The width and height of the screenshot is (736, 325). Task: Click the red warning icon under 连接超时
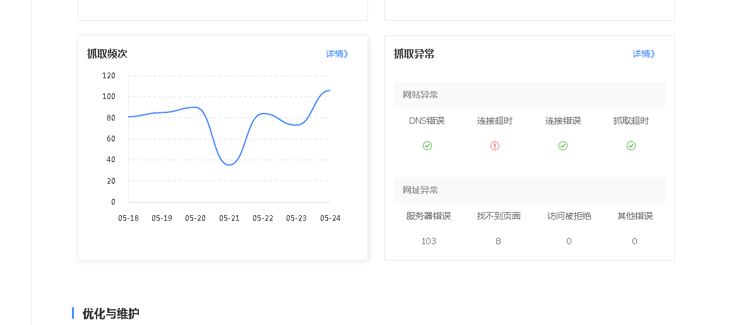coord(495,146)
